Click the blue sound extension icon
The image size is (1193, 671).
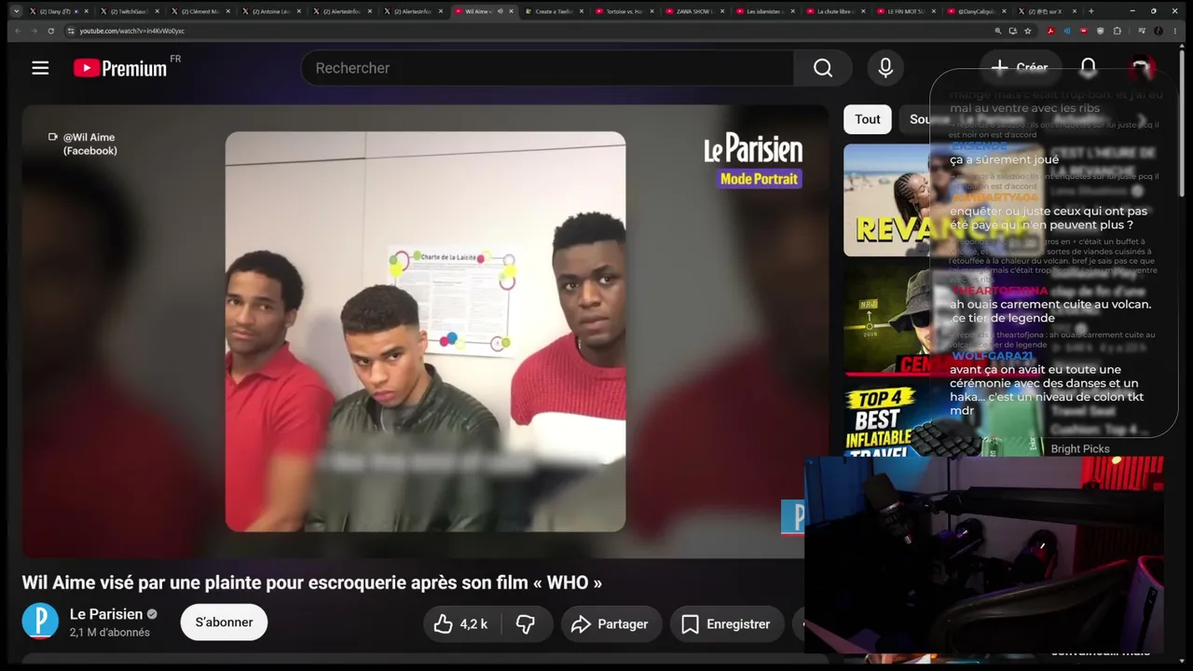1068,31
